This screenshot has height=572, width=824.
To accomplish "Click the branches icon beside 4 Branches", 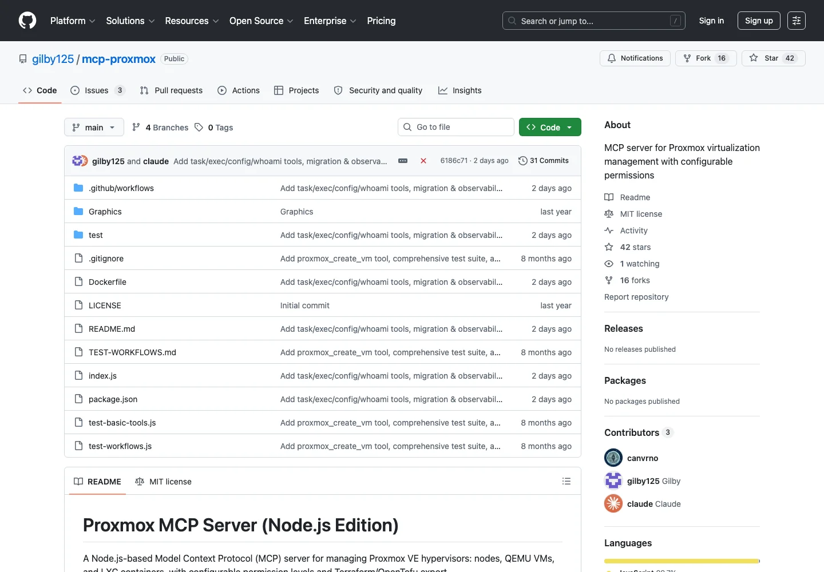I will (x=136, y=128).
